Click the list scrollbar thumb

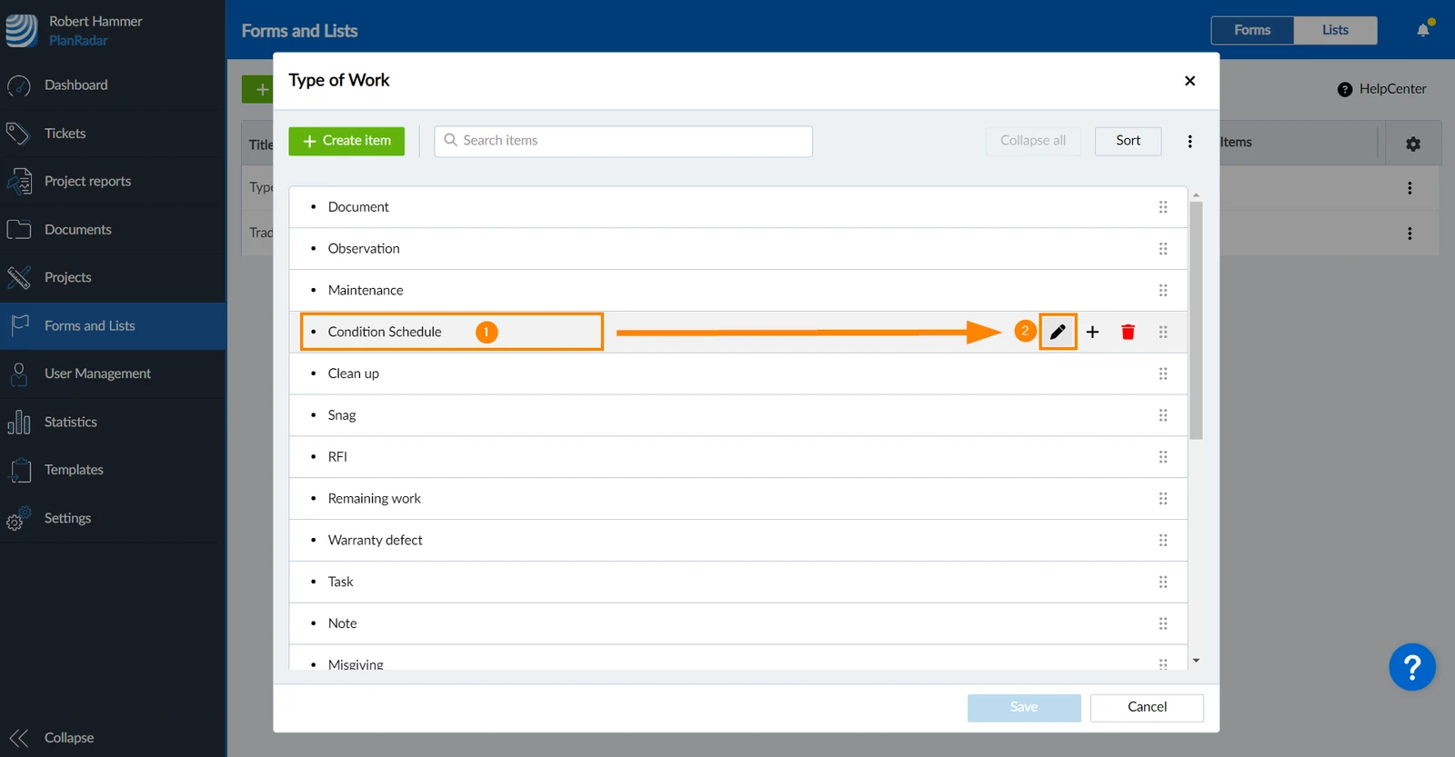tap(1196, 320)
